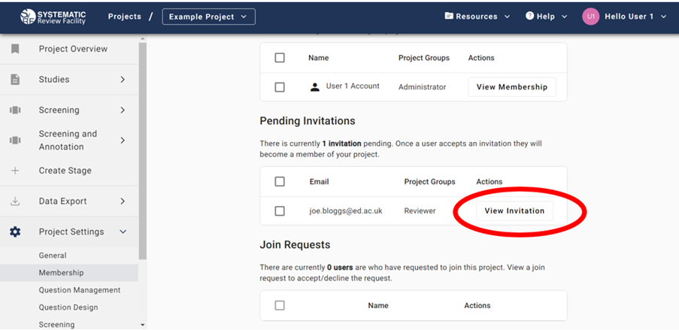Click the View Invitation button
The image size is (679, 330).
tap(514, 211)
